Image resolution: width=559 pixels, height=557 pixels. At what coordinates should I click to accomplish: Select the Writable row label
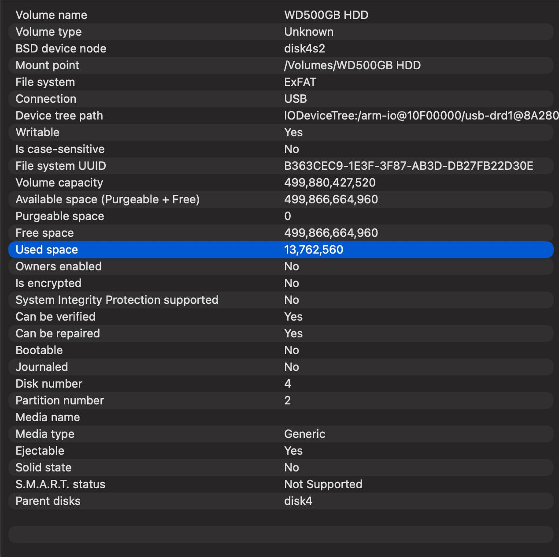pos(37,132)
